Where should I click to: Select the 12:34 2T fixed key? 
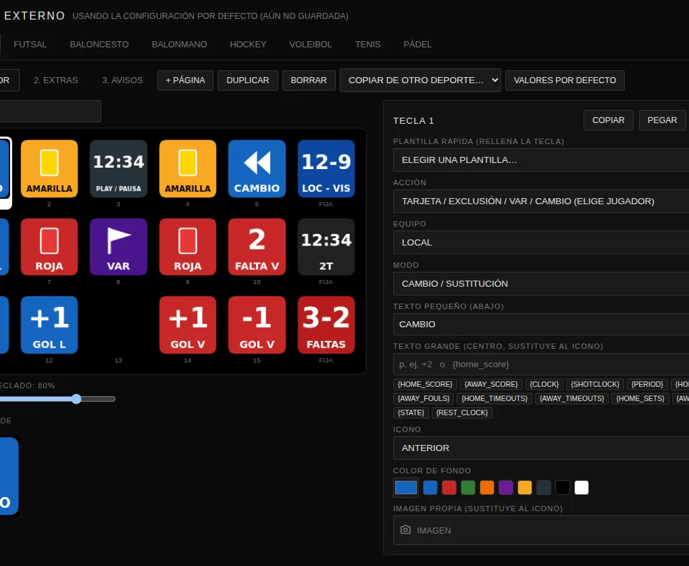(x=326, y=247)
